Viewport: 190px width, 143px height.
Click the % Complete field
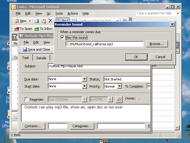pos(148,86)
